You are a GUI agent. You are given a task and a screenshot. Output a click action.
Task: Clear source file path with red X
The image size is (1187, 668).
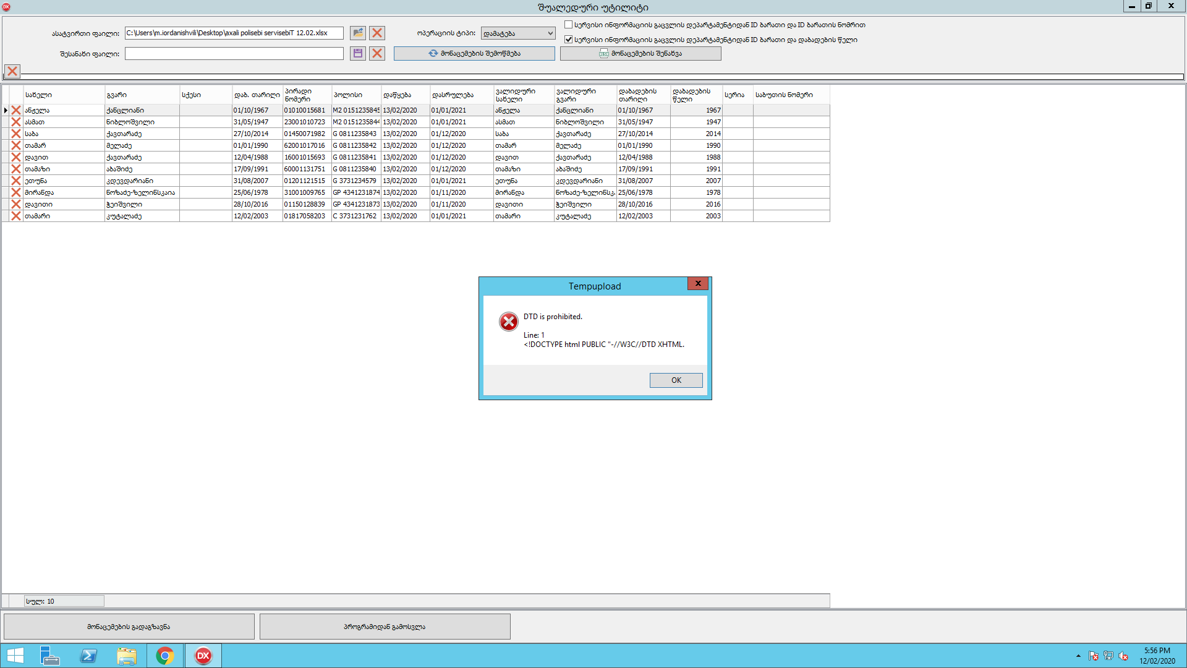click(377, 33)
